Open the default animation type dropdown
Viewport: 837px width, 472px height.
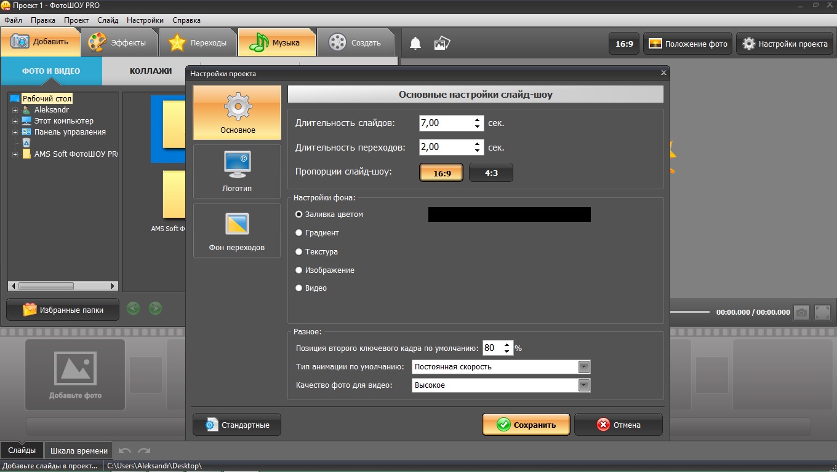tap(583, 367)
